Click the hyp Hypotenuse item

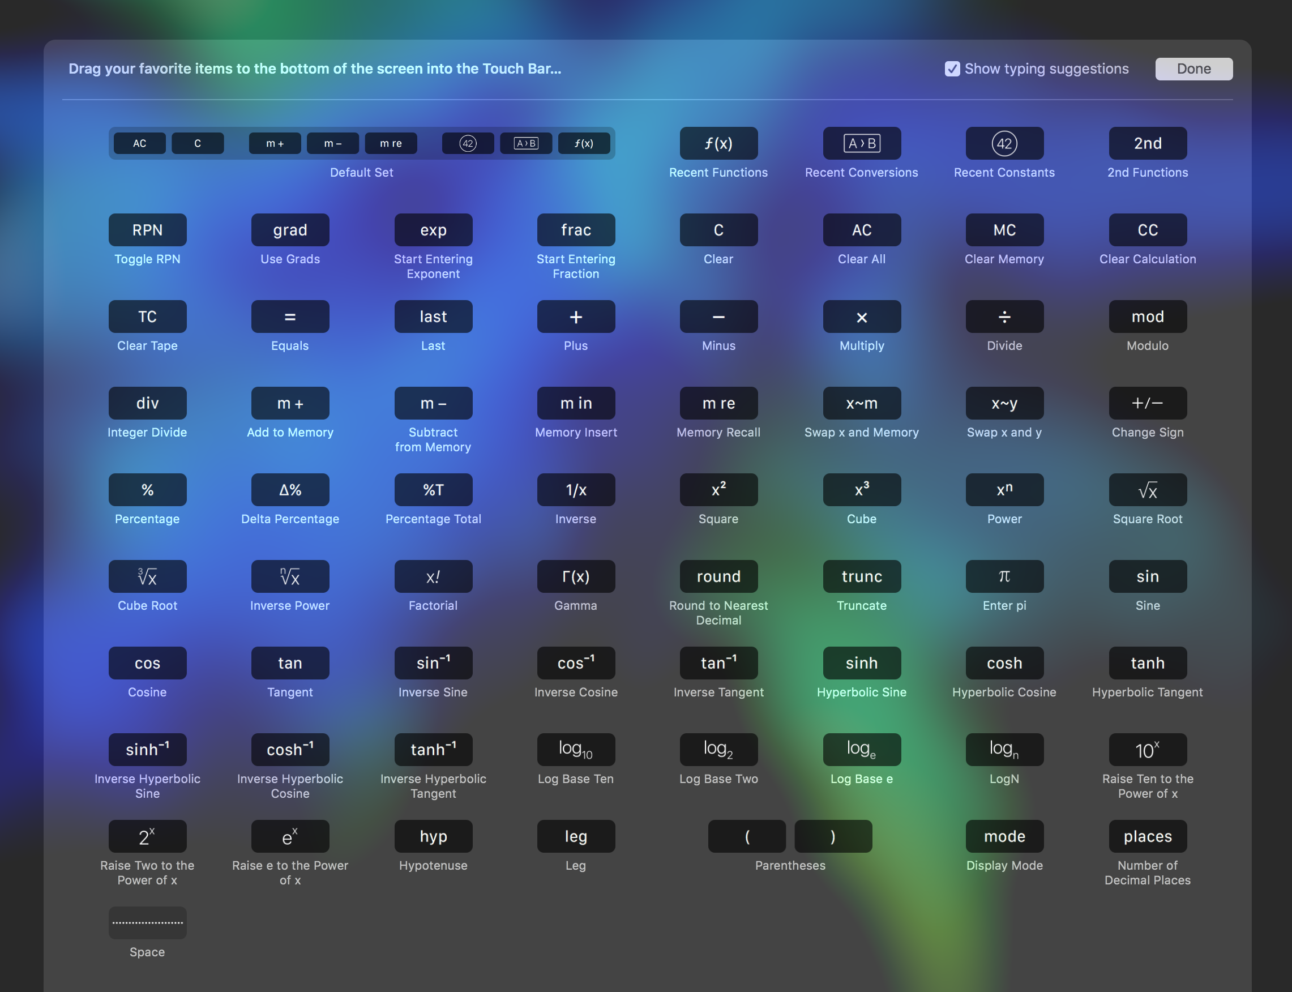(x=433, y=836)
